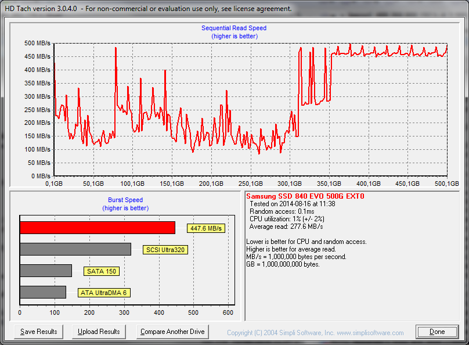
Task: Click the red burst speed bar
Action: (97, 228)
